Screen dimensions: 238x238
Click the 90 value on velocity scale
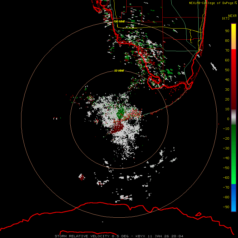(227, 31)
